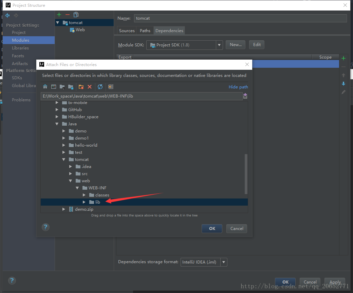The image size is (353, 293).
Task: Open SDKs under Platform Settings
Action: tap(17, 78)
